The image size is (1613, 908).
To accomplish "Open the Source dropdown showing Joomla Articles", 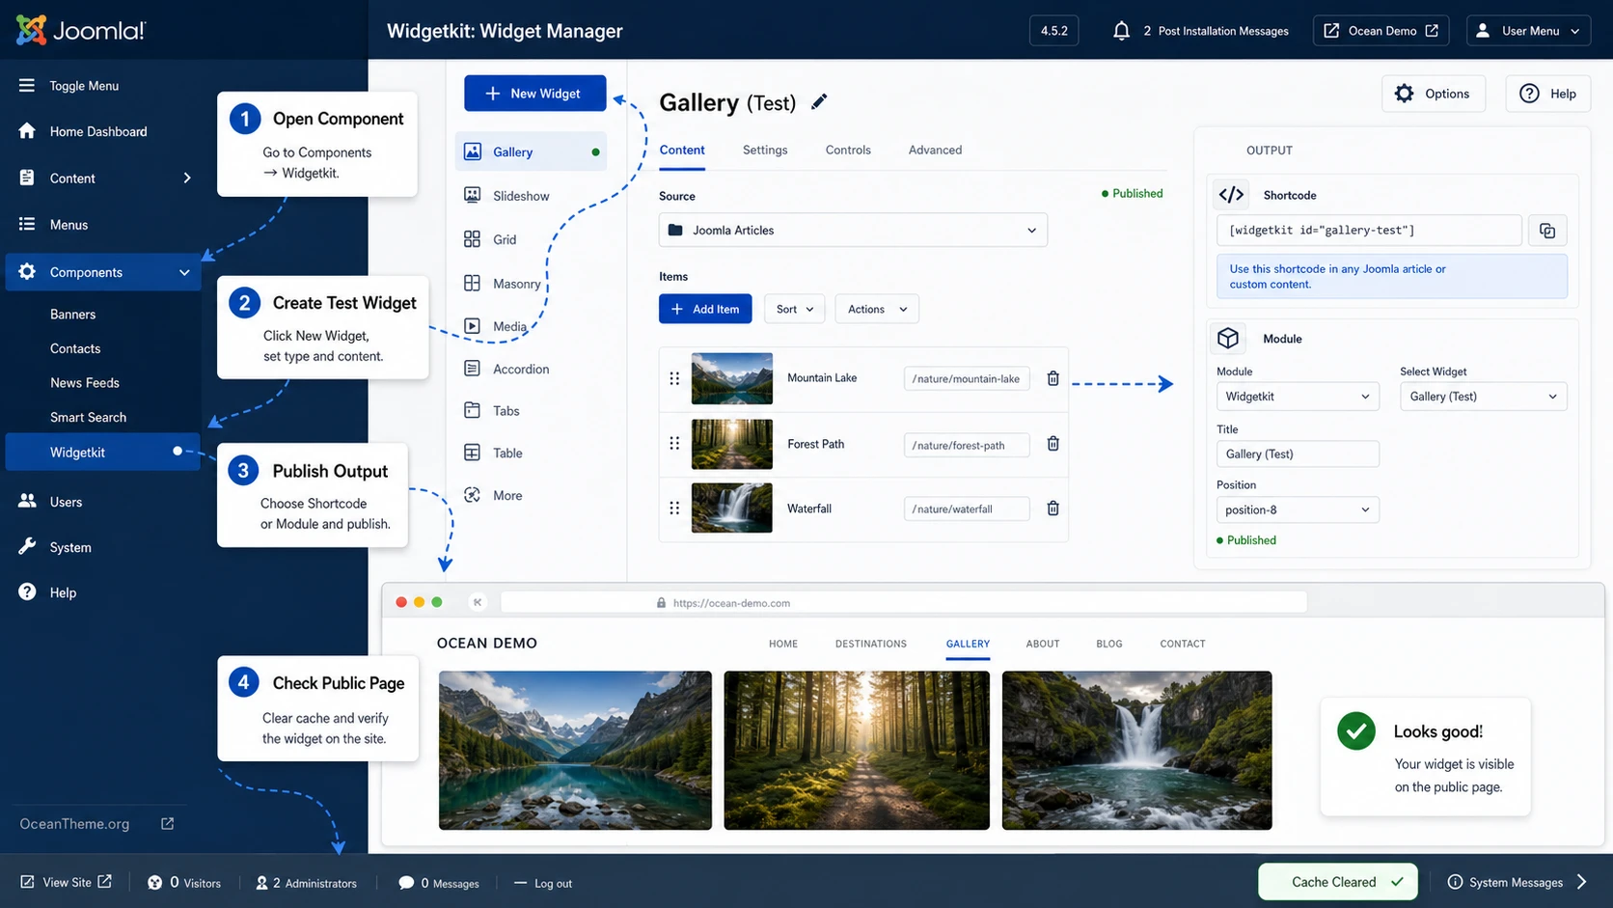I will (853, 230).
